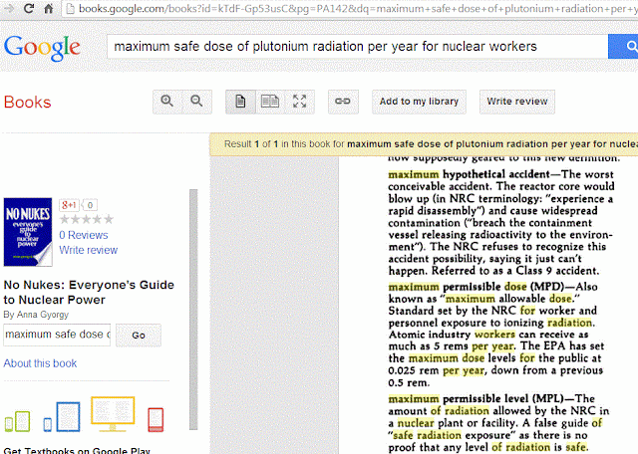This screenshot has width=638, height=454.
Task: Click the blue phone and tablet device icon
Action: coord(62,416)
